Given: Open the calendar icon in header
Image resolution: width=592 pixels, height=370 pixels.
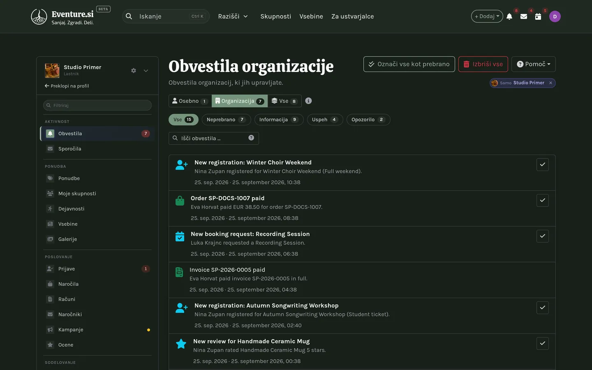Looking at the screenshot, I should coord(538,16).
